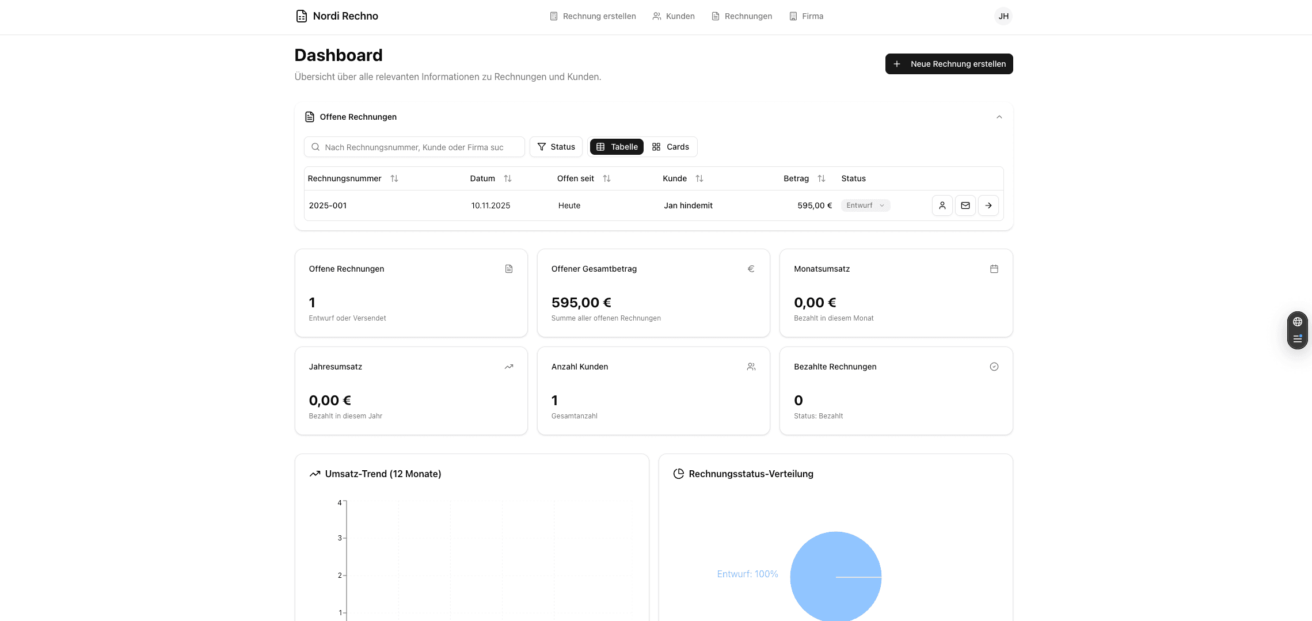The height and width of the screenshot is (621, 1312).
Task: Go to Kunden in navigation
Action: click(673, 16)
